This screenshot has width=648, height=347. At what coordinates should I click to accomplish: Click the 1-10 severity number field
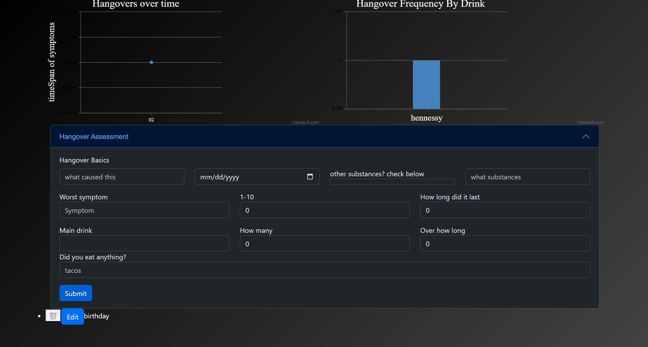pos(325,210)
